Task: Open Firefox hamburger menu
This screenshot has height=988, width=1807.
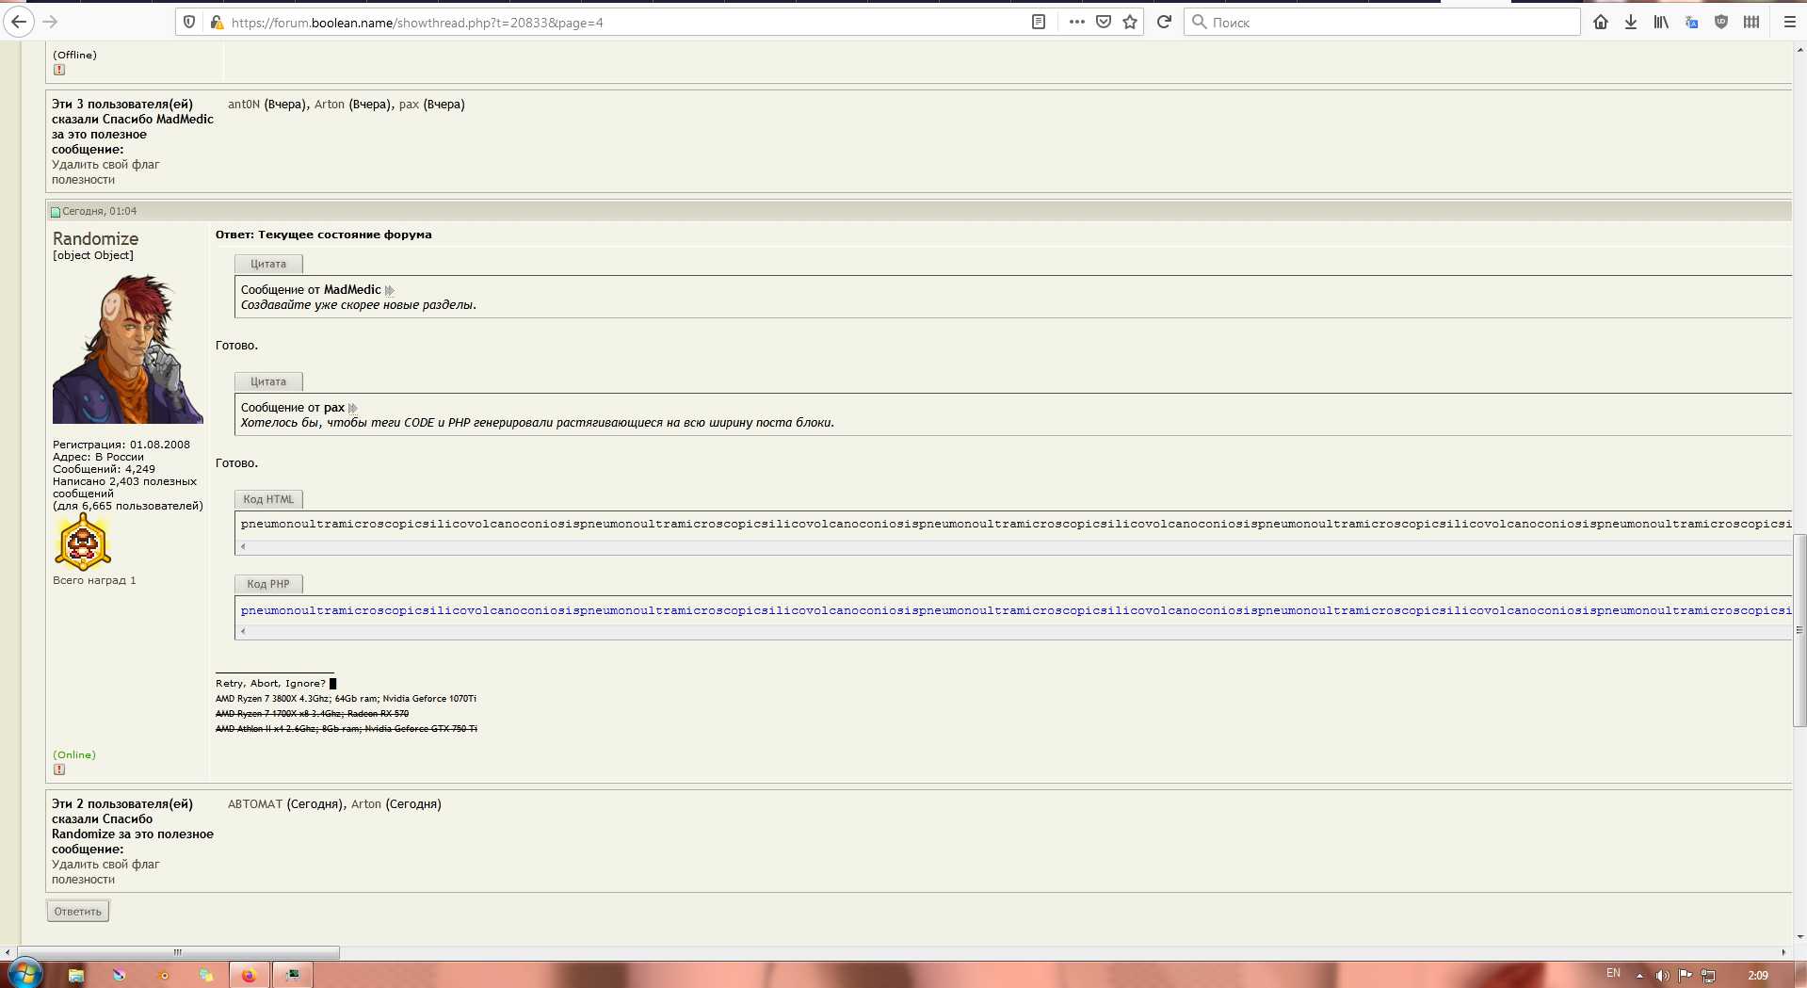Action: 1789,22
